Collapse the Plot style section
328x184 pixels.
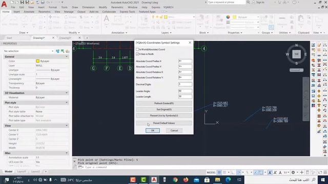[67, 103]
